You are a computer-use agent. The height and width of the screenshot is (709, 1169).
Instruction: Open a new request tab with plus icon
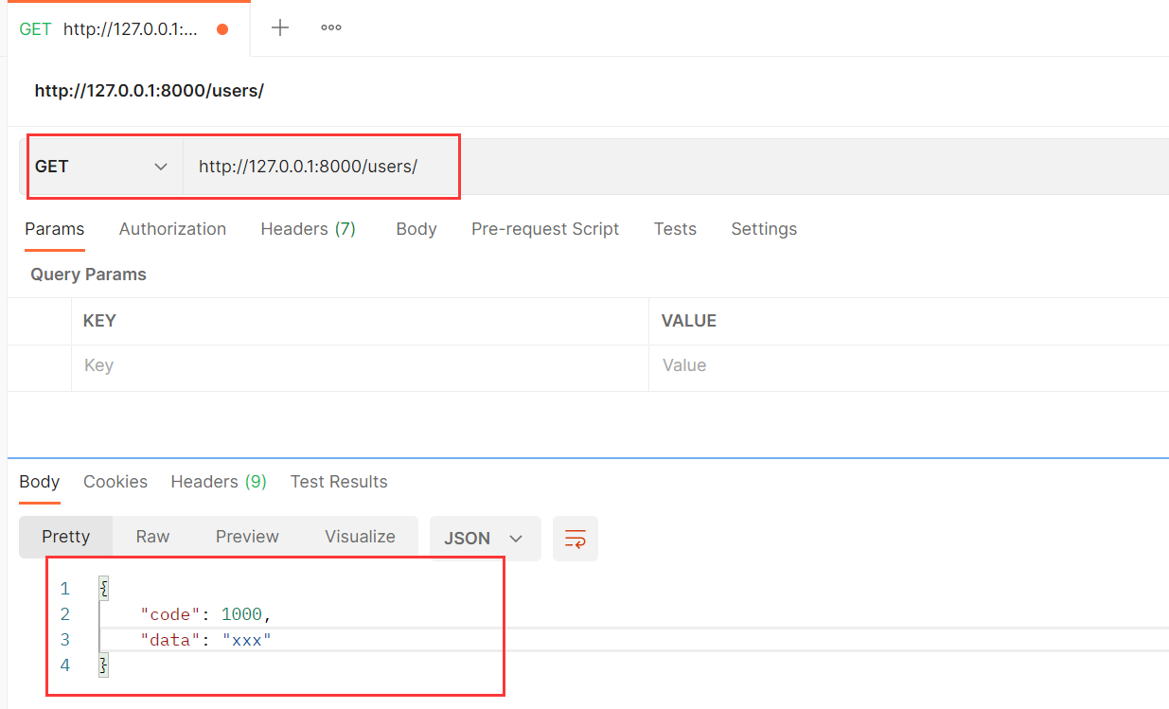[280, 27]
